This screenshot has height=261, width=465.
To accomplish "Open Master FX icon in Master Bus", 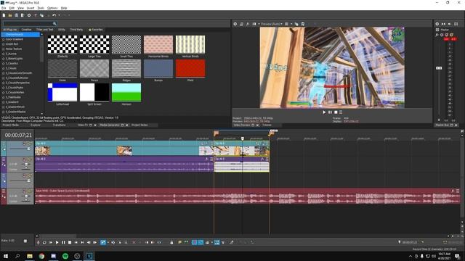I will click(437, 35).
